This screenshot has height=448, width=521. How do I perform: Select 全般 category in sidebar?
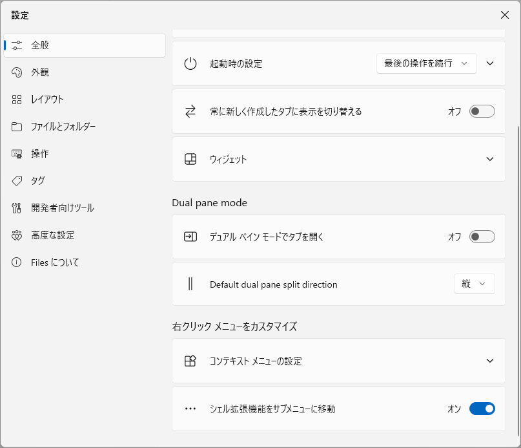pyautogui.click(x=85, y=45)
